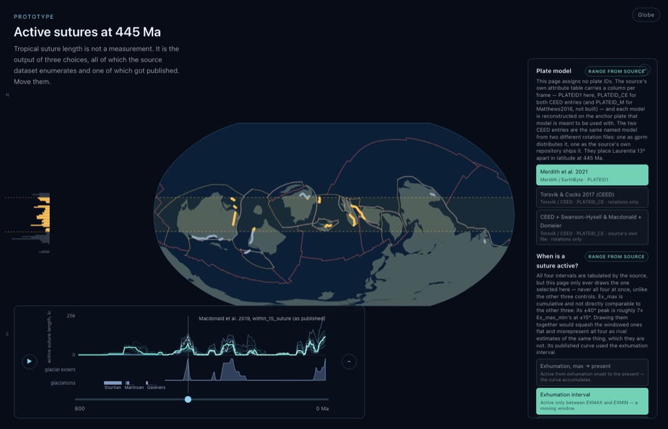This screenshot has height=429, width=668.
Task: Click the RANGE FROM SOURCE badge beside Plate model
Action: point(616,72)
